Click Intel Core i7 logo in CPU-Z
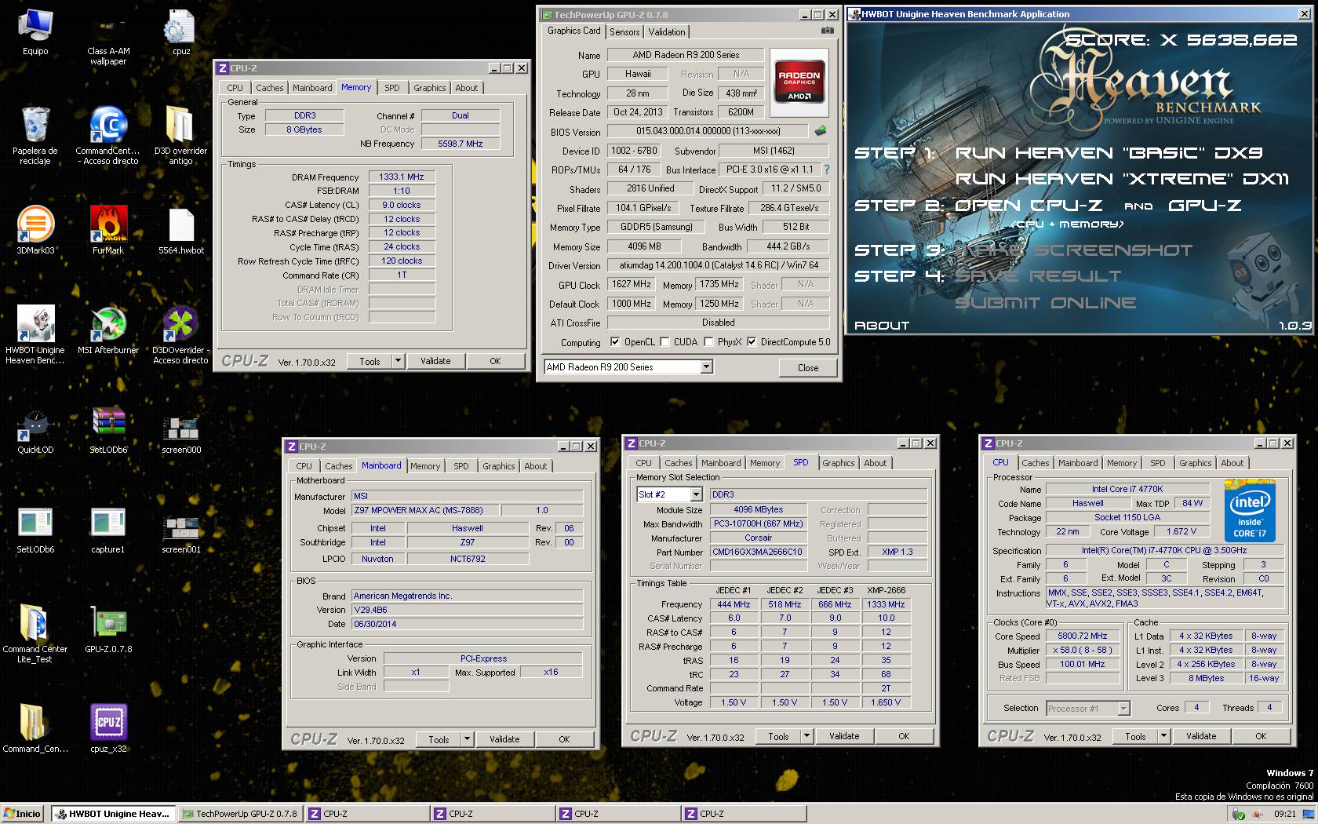Screen dimensions: 1318x824 (1250, 511)
